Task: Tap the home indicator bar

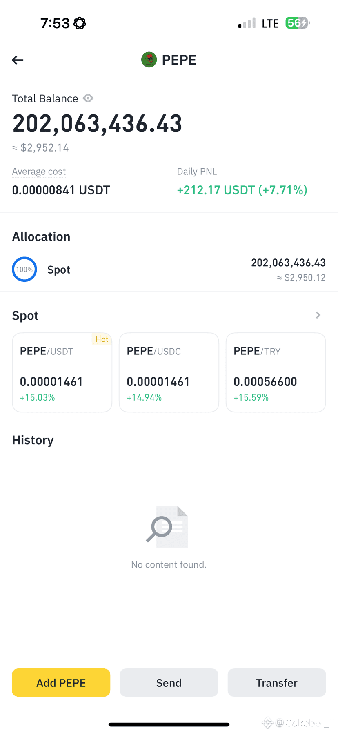Action: coord(169,724)
